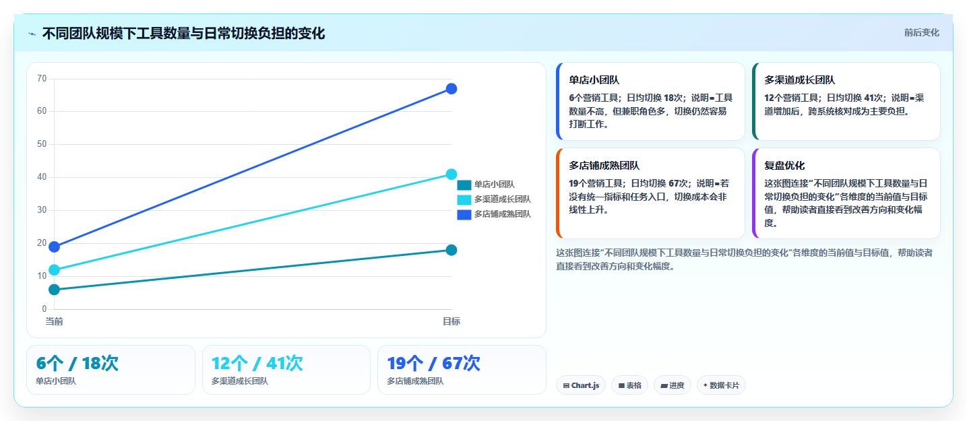Click 单店小团队 legend label
967x421 pixels.
(x=494, y=185)
